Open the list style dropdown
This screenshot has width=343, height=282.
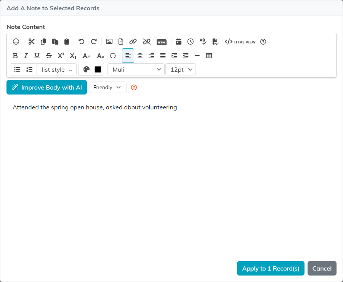tap(56, 69)
